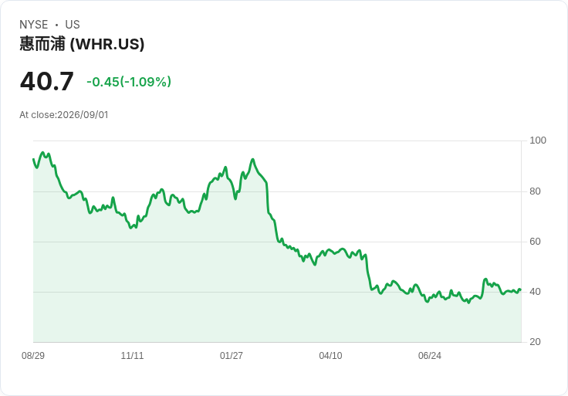Click the 100 y-axis price label

538,140
